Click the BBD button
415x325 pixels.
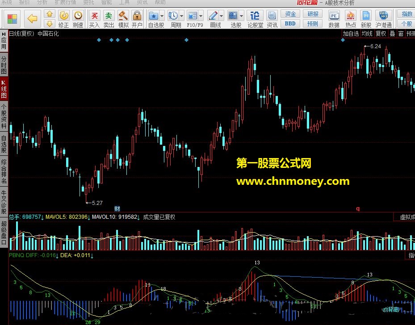point(290,24)
